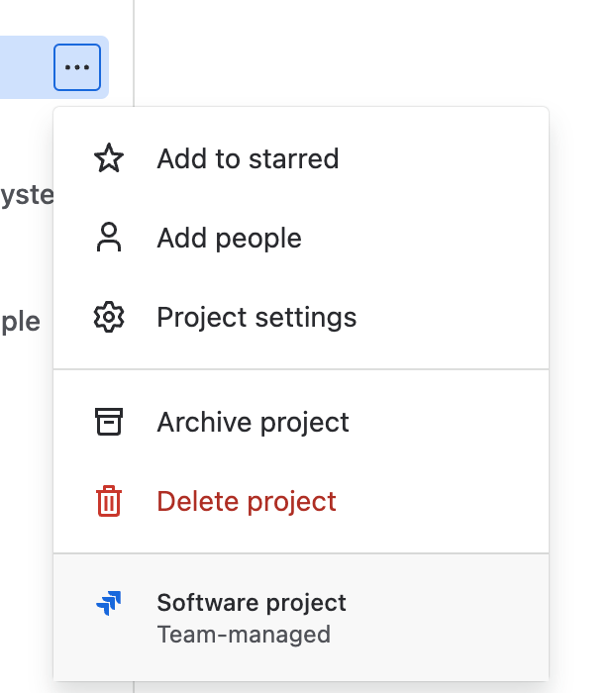This screenshot has height=693, width=614.
Task: Choose Archive project in the menu
Action: click(x=253, y=422)
